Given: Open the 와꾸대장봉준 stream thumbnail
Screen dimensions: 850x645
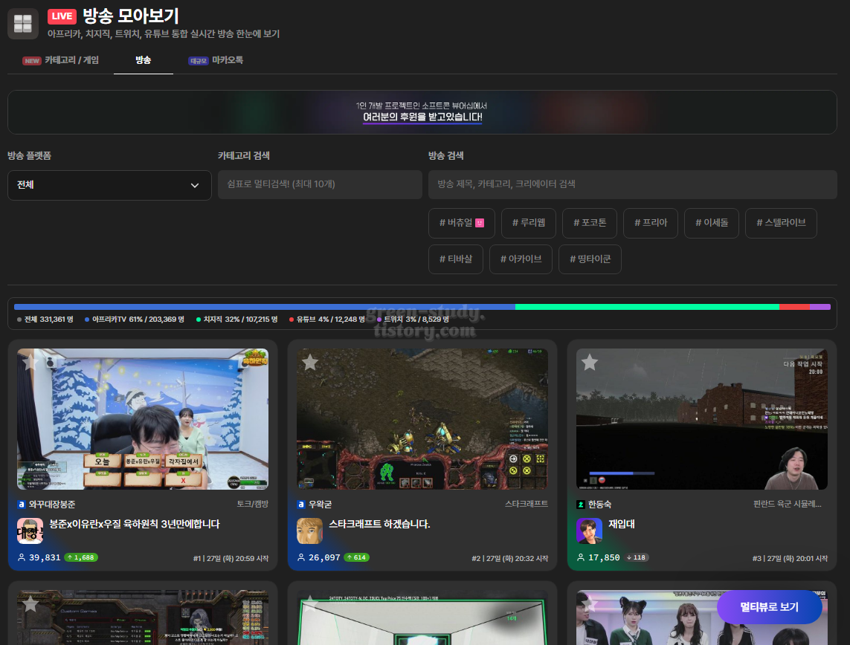Looking at the screenshot, I should pyautogui.click(x=143, y=419).
